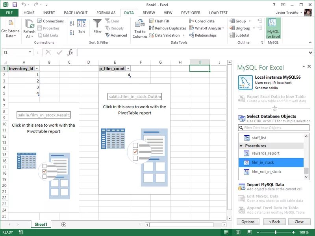Select the film_in_stock procedure

click(x=271, y=162)
